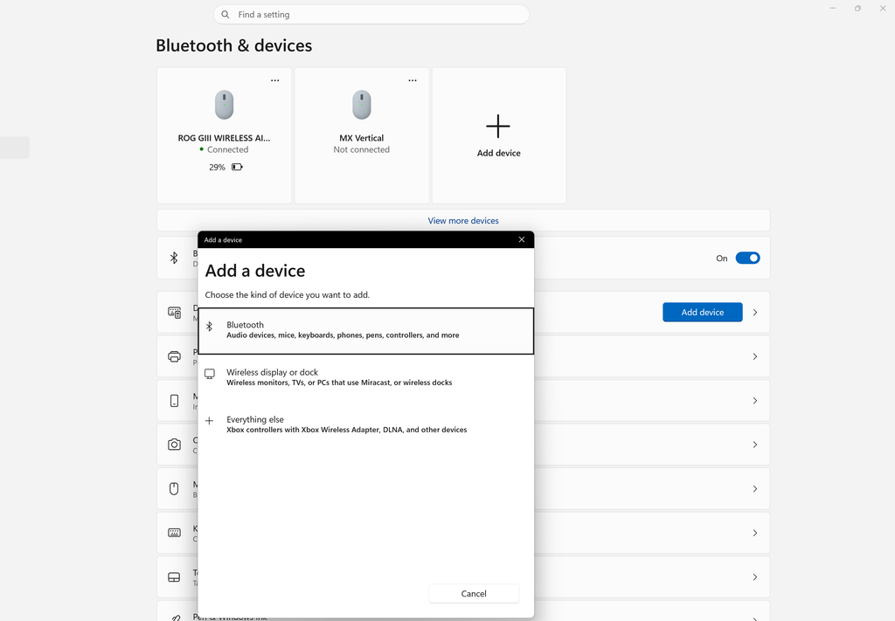Click the battery icon beside 29%
Viewport: 895px width, 621px height.
tap(237, 167)
